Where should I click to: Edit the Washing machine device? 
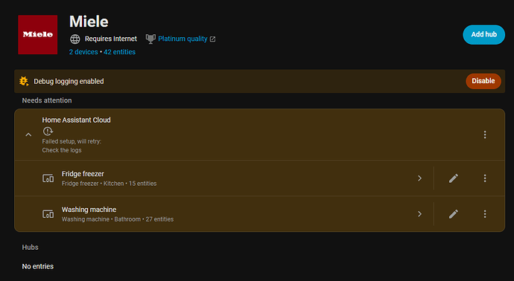[x=454, y=214]
